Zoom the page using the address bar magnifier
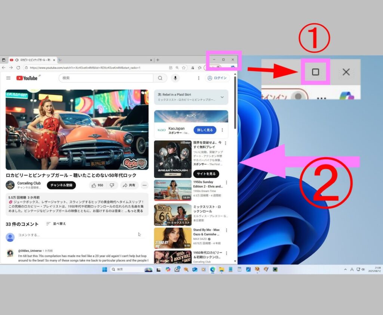 coord(177,68)
